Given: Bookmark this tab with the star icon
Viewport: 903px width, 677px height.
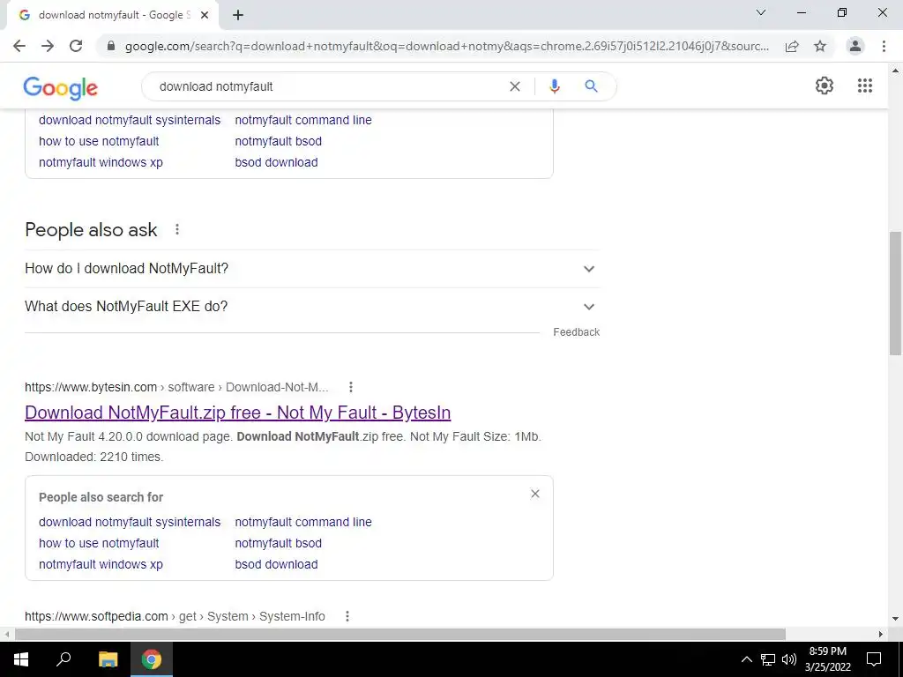Looking at the screenshot, I should coord(820,46).
